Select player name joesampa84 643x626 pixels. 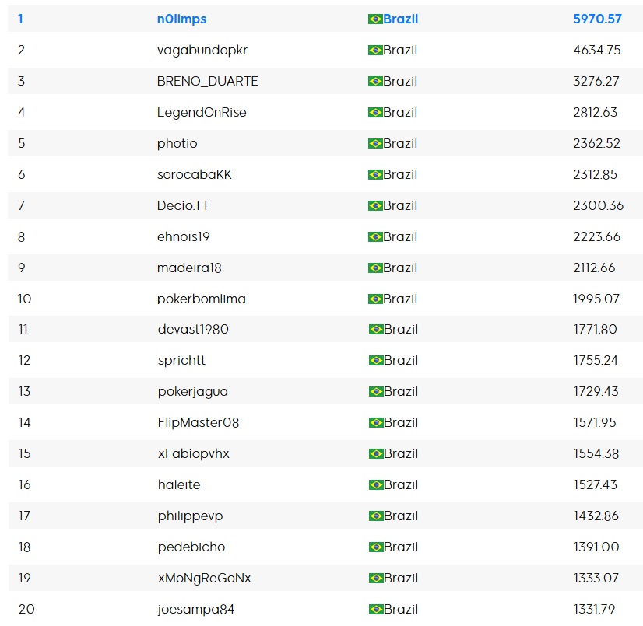196,610
